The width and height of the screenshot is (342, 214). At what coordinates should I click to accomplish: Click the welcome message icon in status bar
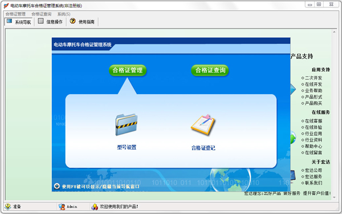tap(95, 207)
